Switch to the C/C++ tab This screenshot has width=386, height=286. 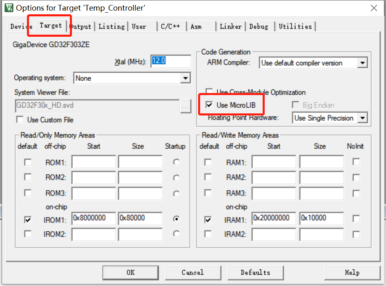(171, 26)
